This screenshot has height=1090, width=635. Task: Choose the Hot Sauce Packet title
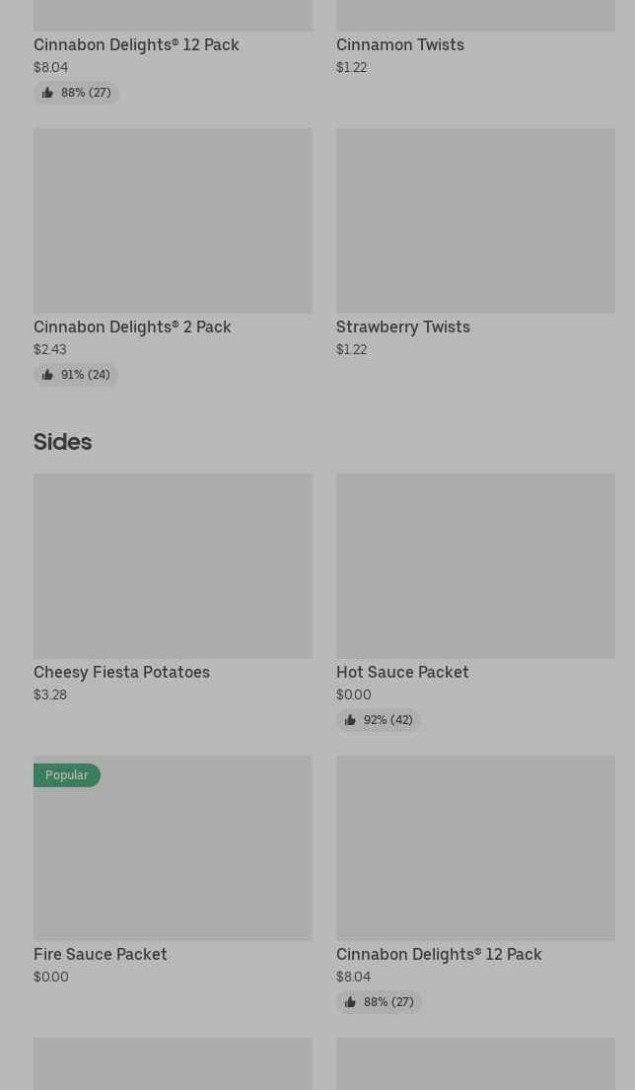[402, 672]
